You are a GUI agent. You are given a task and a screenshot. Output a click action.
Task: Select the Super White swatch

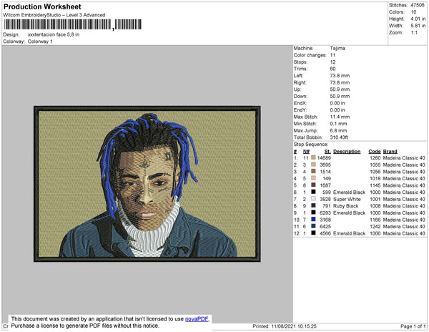coord(313,199)
